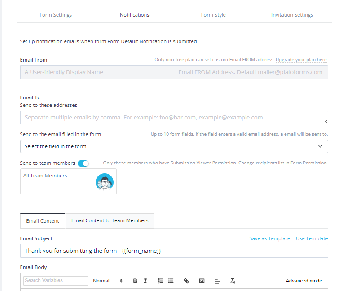Insert a bulleted list
Screen dimensions: 343x291
171,281
